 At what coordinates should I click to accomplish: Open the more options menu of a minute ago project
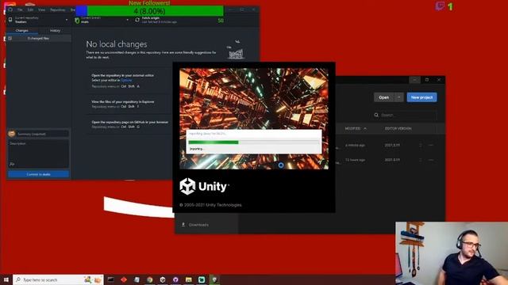pyautogui.click(x=431, y=146)
